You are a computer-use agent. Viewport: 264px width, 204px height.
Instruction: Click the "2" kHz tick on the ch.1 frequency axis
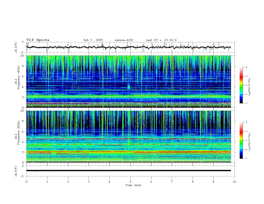coord(23,97)
